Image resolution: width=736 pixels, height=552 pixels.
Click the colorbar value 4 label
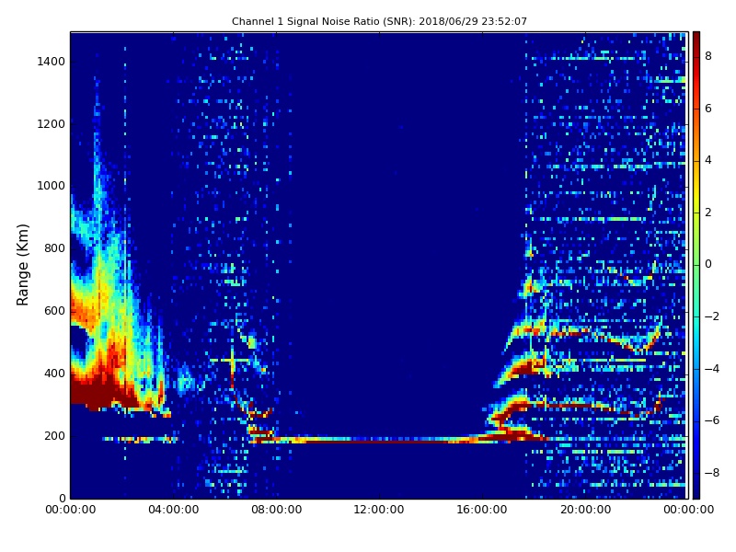click(x=708, y=160)
